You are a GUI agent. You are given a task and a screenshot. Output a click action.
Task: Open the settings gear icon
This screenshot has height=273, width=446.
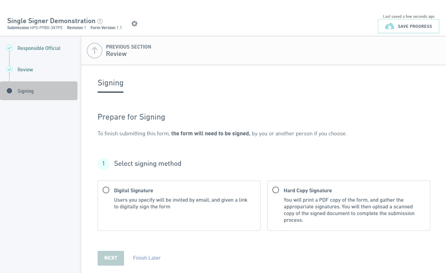point(134,23)
